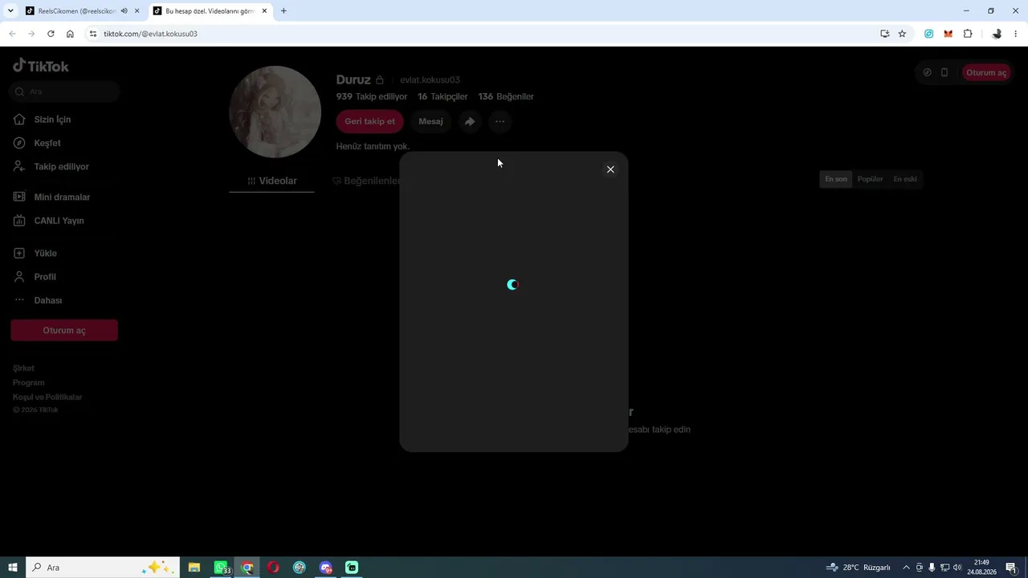1028x578 pixels.
Task: View the 939 Takip ediliyor list
Action: tap(372, 96)
